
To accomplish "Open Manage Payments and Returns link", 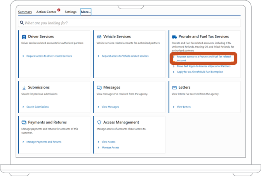I will [x=44, y=142].
